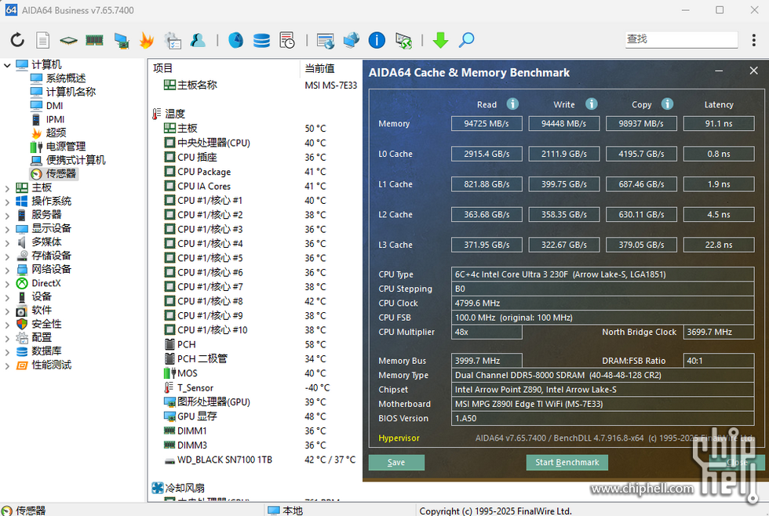Select 超频 in the tree
The width and height of the screenshot is (769, 516).
tap(56, 133)
